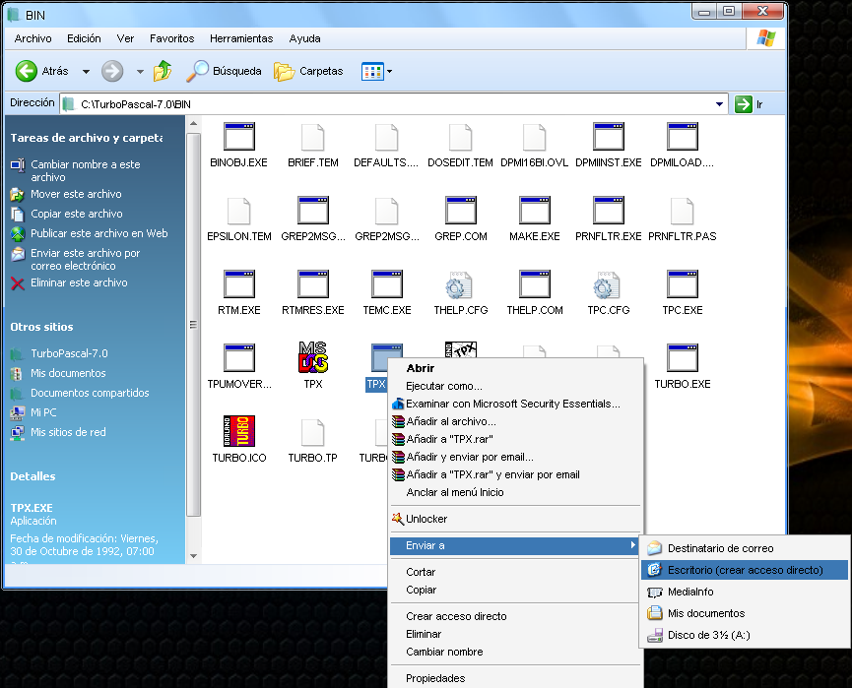Select the RTMRES.EXE file icon

tap(313, 284)
